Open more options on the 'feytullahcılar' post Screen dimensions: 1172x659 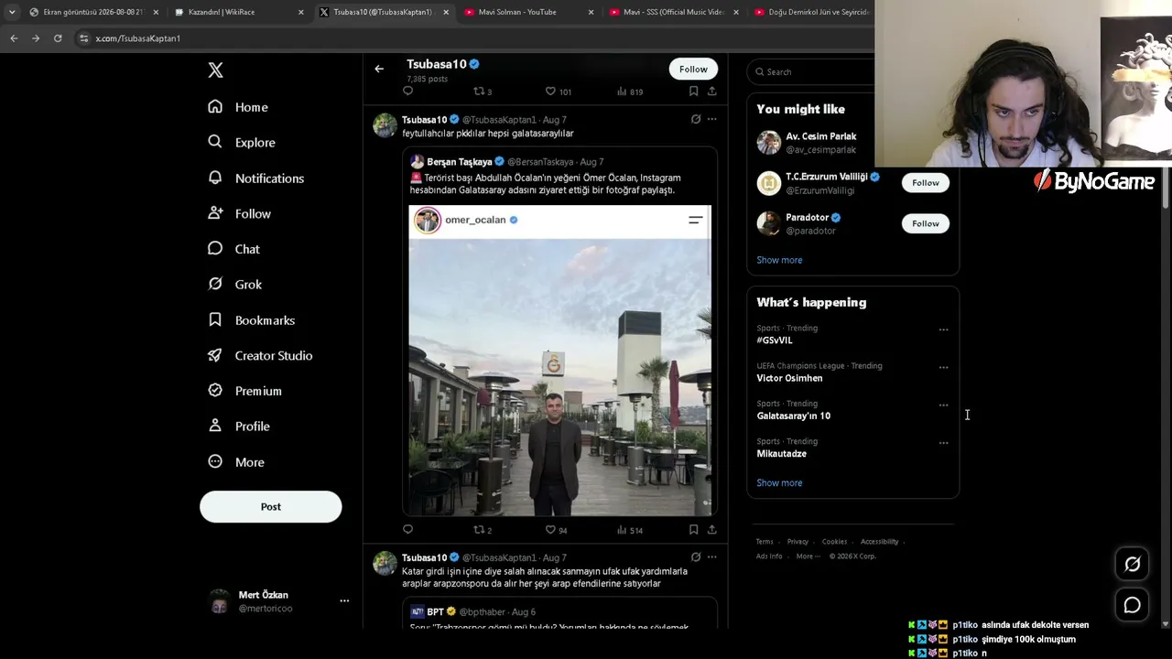711,119
